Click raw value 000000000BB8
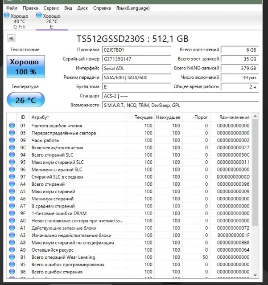 (233, 242)
